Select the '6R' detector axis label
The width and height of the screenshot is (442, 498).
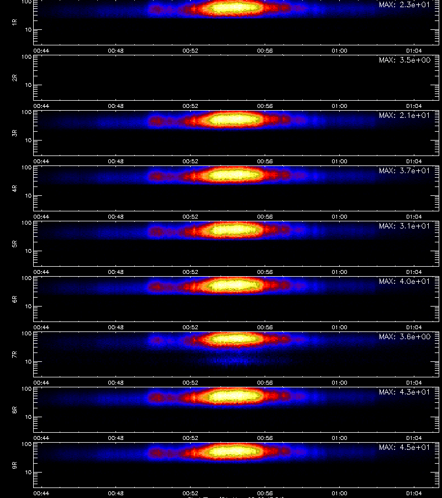(x=14, y=299)
